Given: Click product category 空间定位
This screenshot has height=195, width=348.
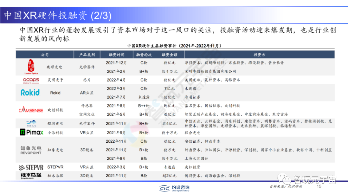Looking at the screenshot, I should [x=87, y=114].
